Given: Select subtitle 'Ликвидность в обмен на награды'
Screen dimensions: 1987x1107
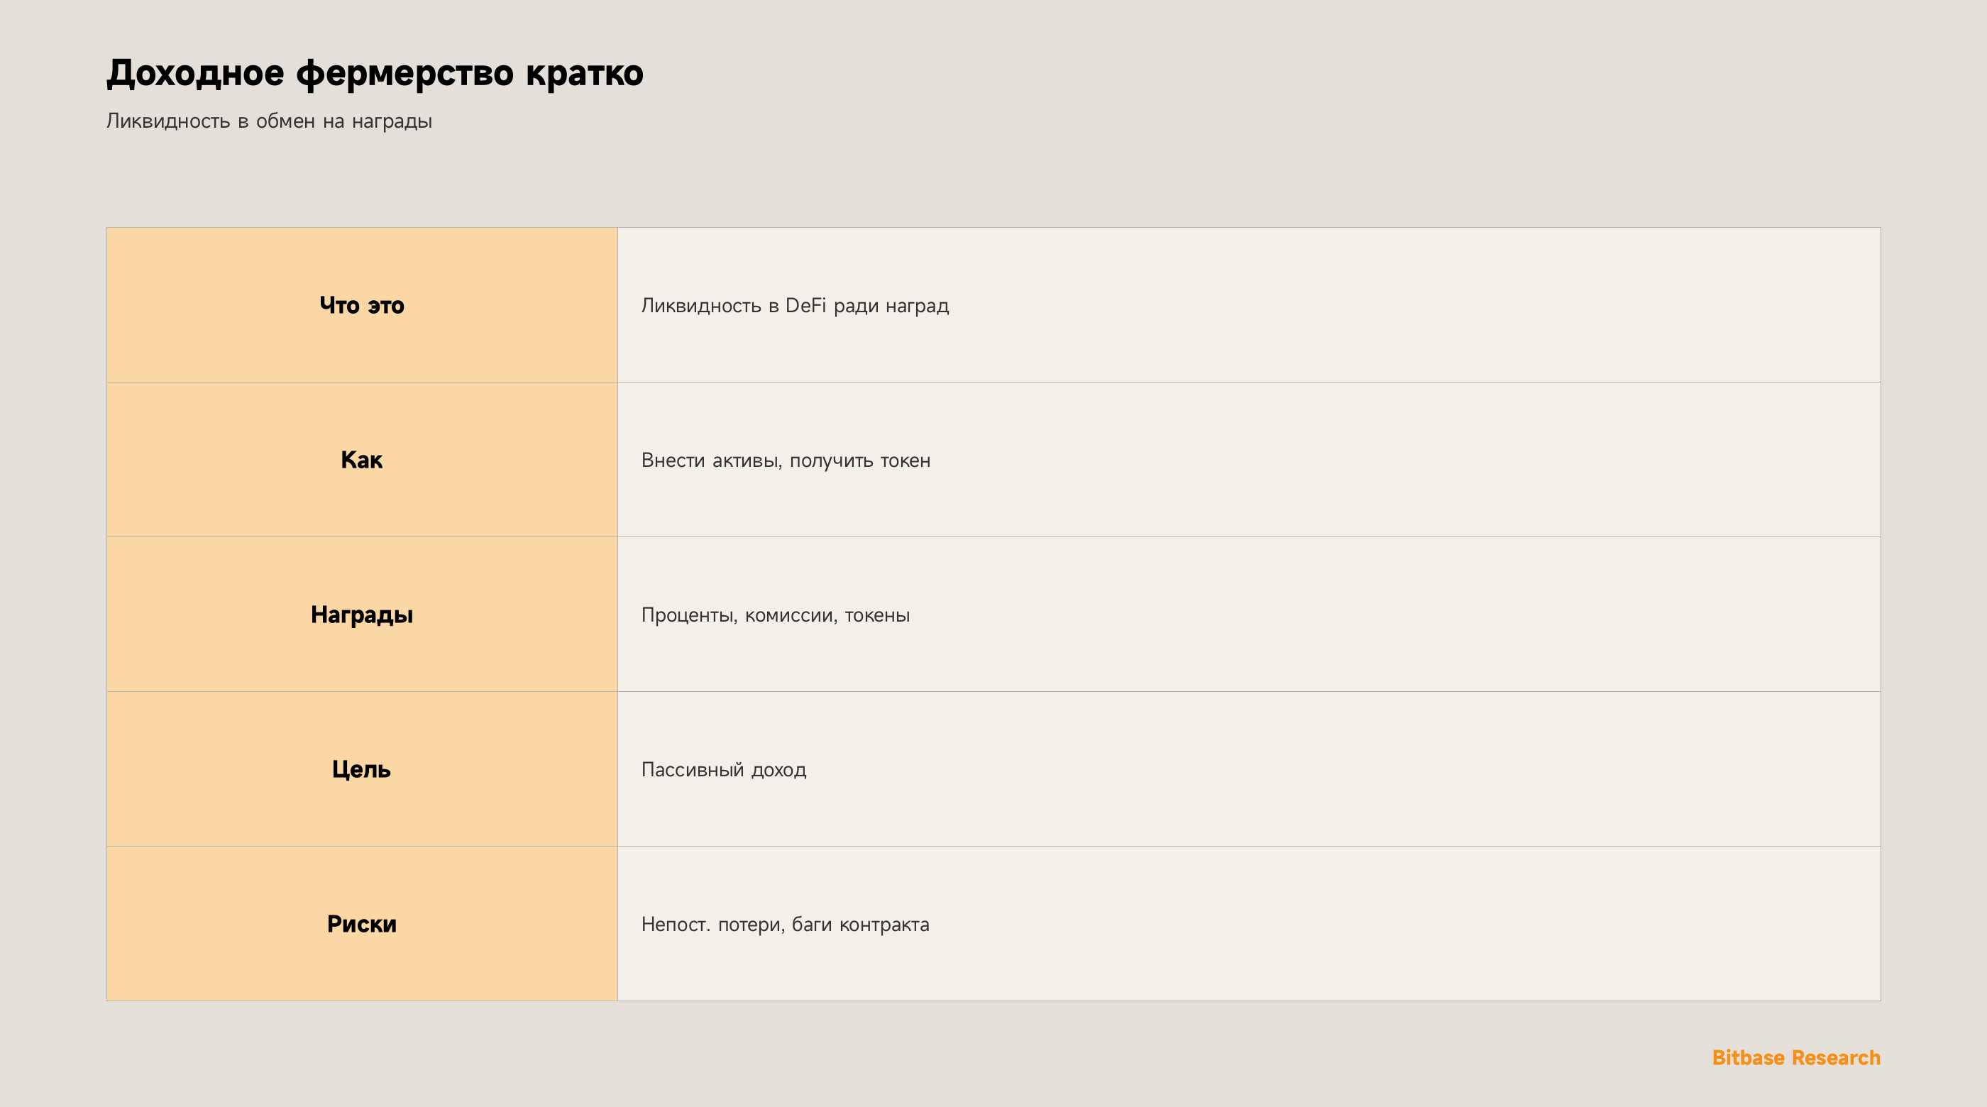Looking at the screenshot, I should pyautogui.click(x=269, y=121).
